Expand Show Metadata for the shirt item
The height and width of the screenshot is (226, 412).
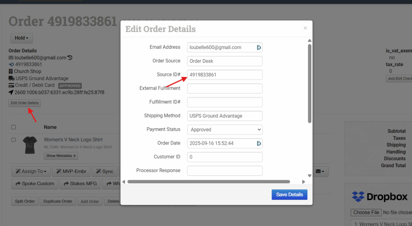coord(61,156)
